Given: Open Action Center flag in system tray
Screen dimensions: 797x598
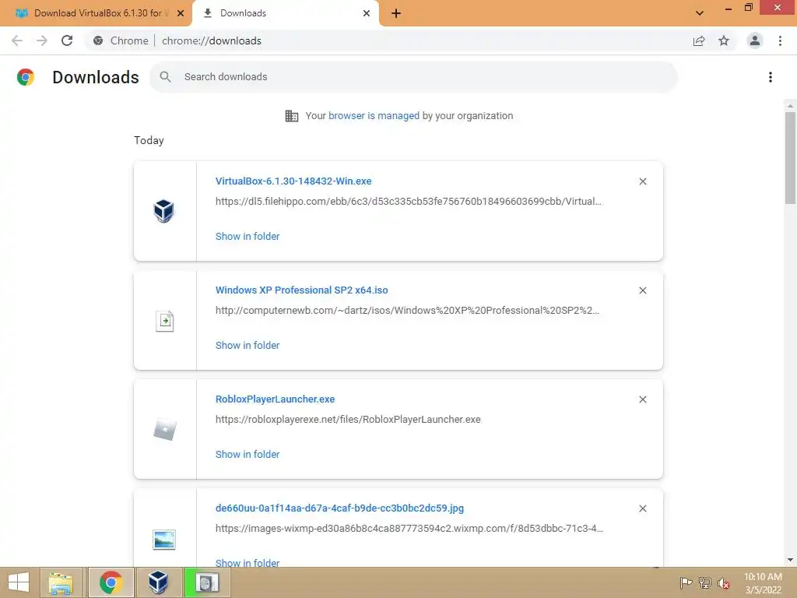Looking at the screenshot, I should pyautogui.click(x=686, y=582).
